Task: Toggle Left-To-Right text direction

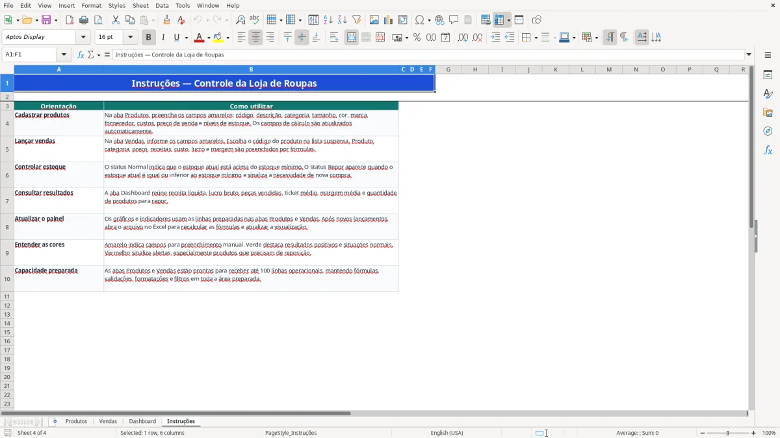Action: tap(610, 38)
